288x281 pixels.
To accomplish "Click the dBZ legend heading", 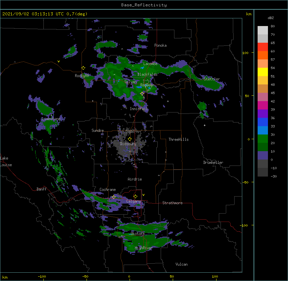I will click(x=271, y=18).
